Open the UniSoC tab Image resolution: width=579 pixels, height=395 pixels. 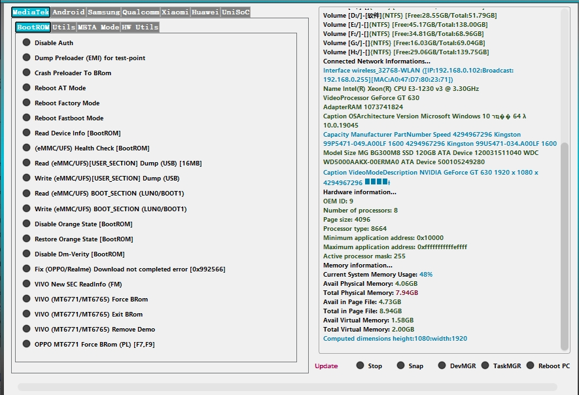[236, 12]
